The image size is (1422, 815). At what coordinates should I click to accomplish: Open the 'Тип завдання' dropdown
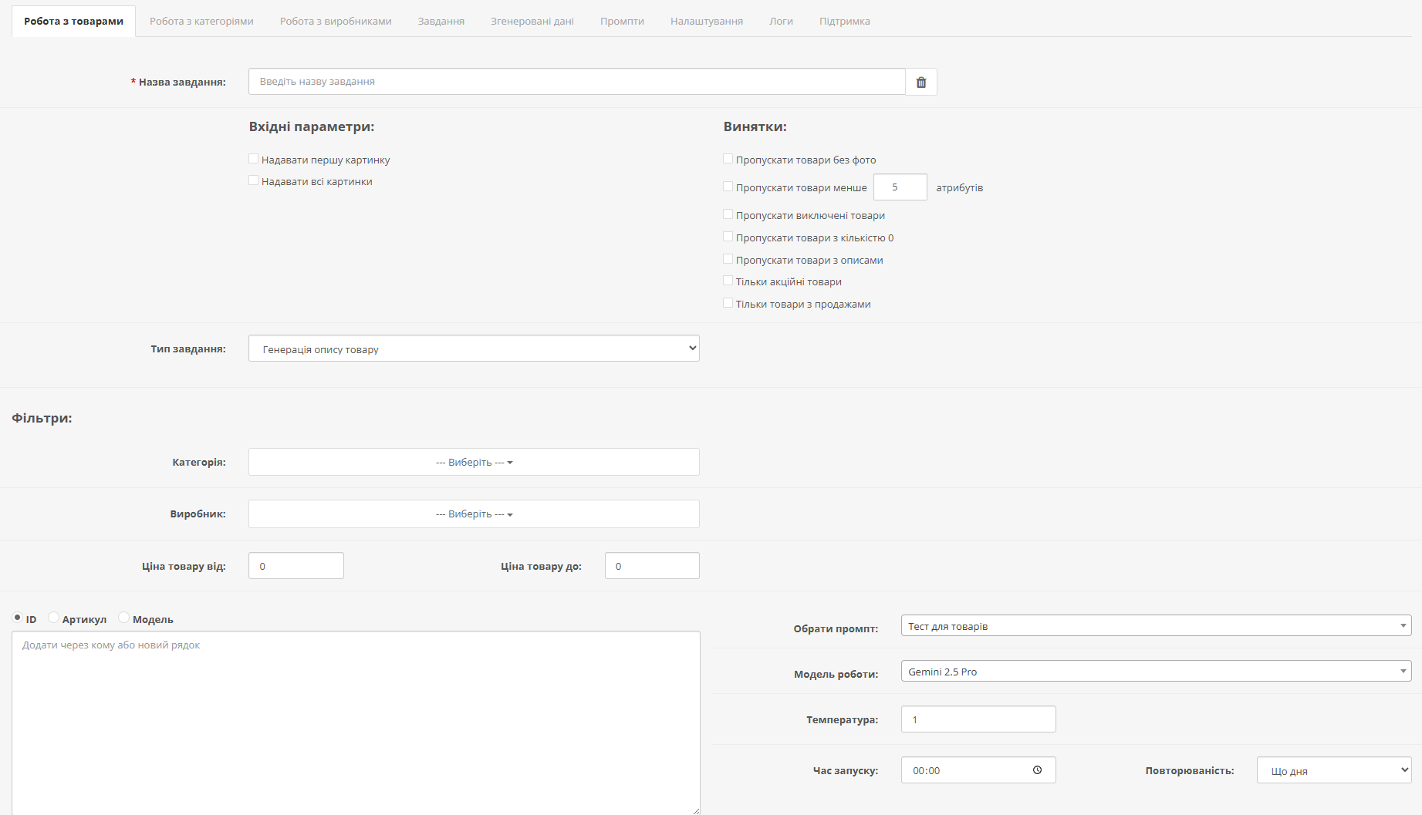point(474,349)
